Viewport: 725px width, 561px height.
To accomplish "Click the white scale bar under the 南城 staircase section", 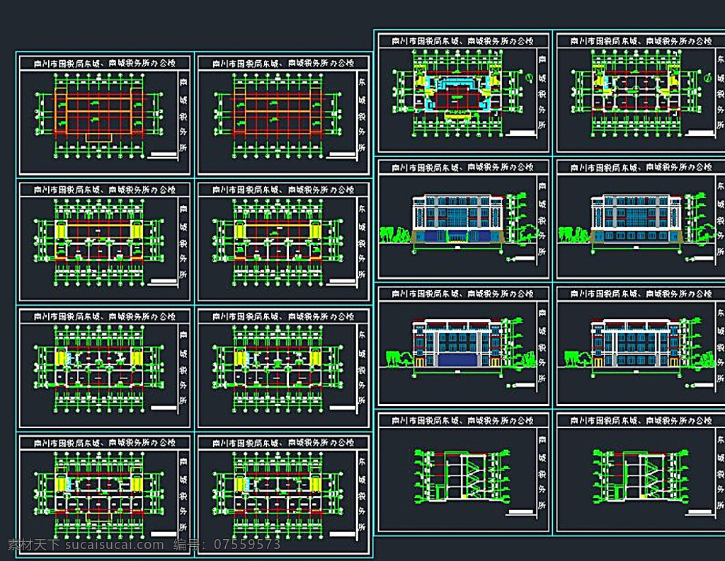I will point(520,512).
